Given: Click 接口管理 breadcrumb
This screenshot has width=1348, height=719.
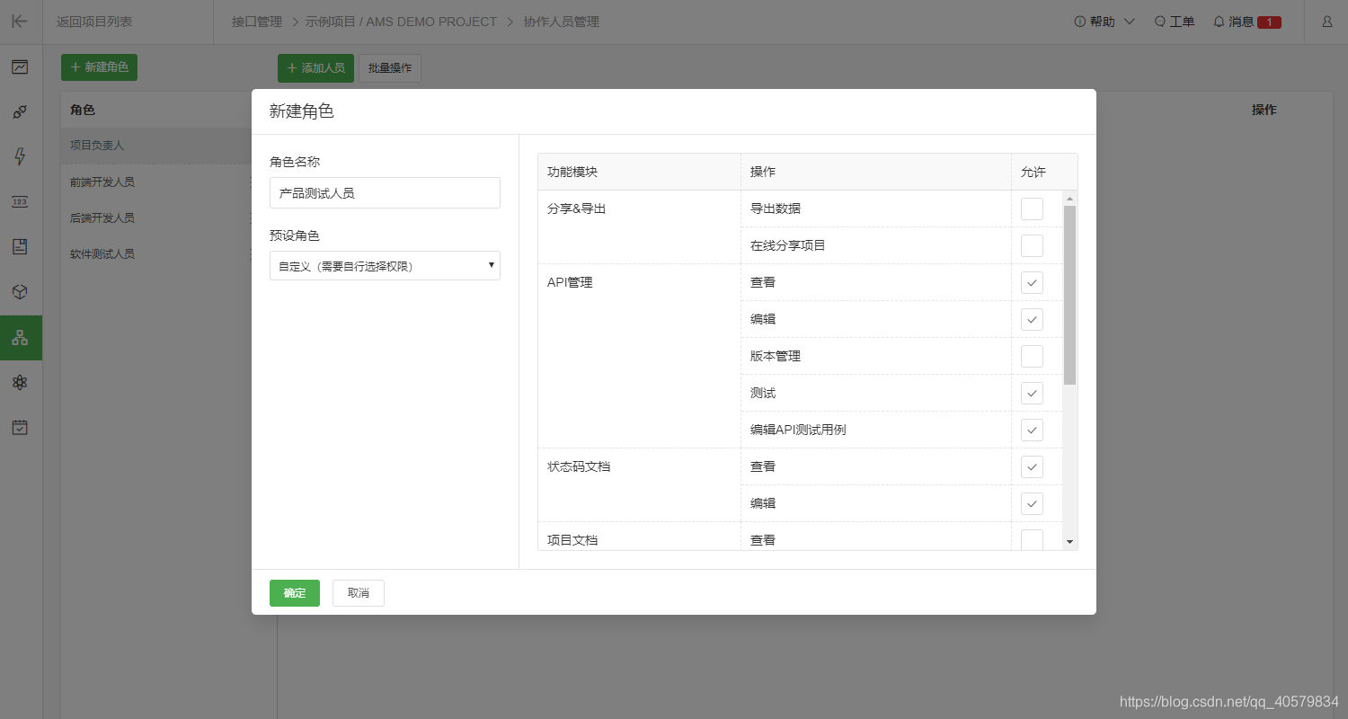Looking at the screenshot, I should pyautogui.click(x=257, y=22).
